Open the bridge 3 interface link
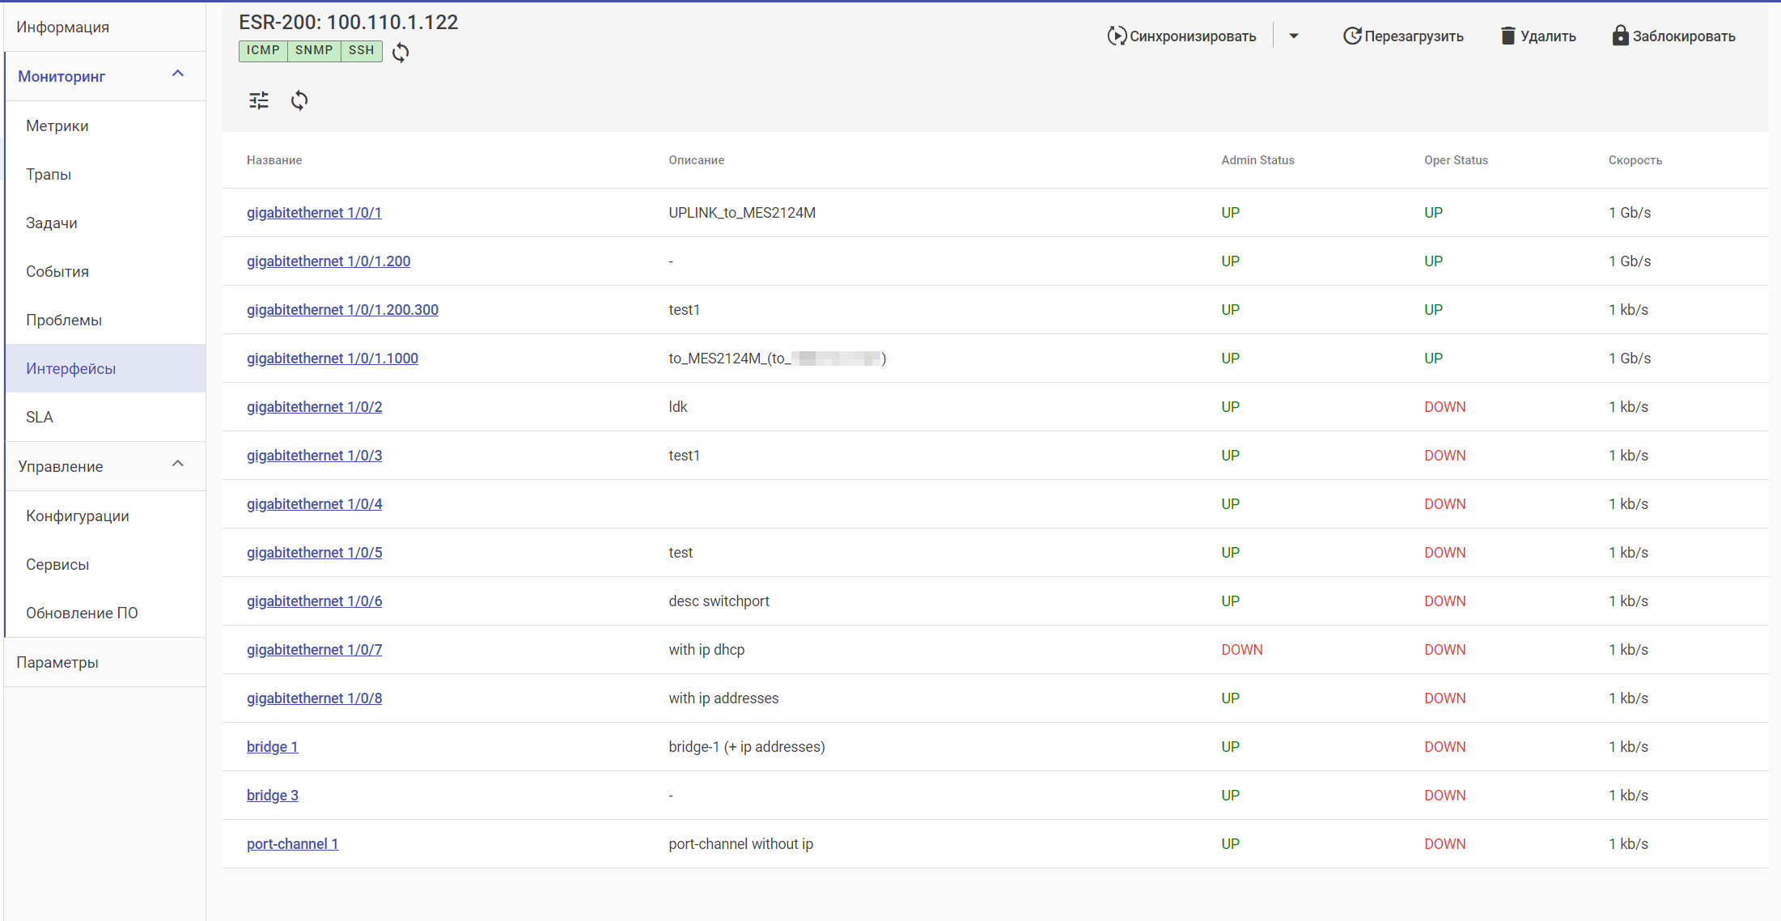 coord(272,796)
